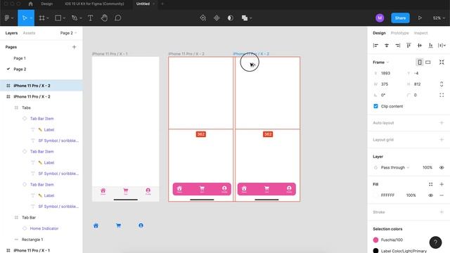Click the blue cart icon below frames

pyautogui.click(x=118, y=226)
